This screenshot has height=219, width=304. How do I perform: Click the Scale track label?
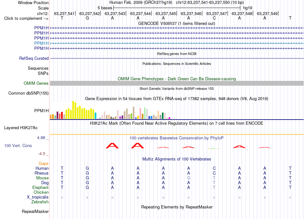click(43, 8)
